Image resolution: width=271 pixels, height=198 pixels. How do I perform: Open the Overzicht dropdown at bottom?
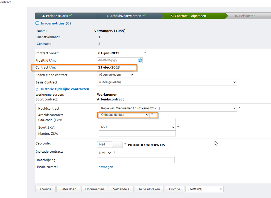tap(204, 189)
